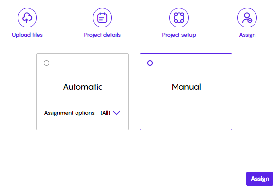Click the Manual heading text
Screen dimensions: 280x192
[x=186, y=87]
